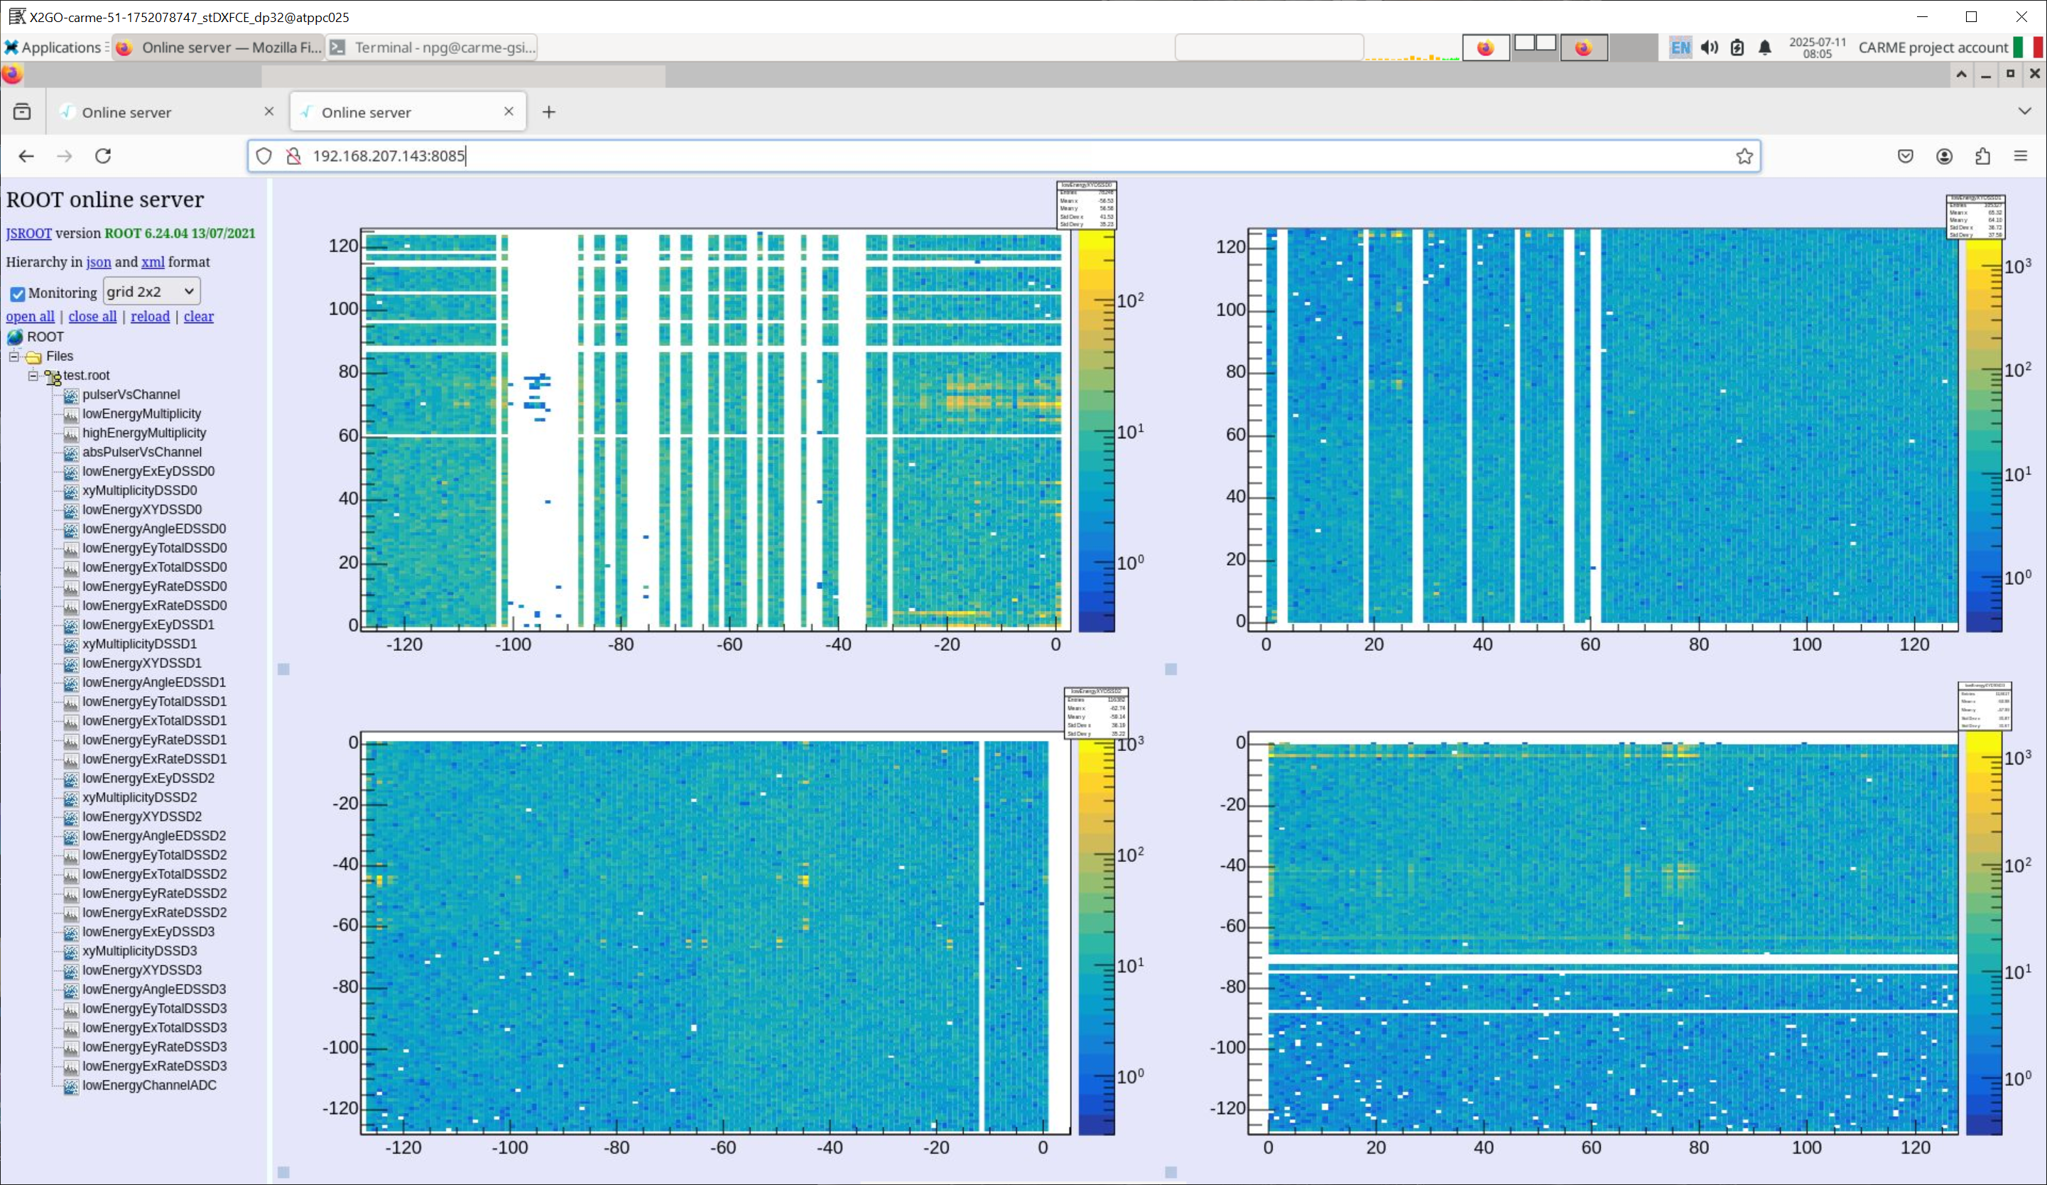Viewport: 2047px width, 1185px height.
Task: Click the browser Back arrow
Action: pos(26,156)
